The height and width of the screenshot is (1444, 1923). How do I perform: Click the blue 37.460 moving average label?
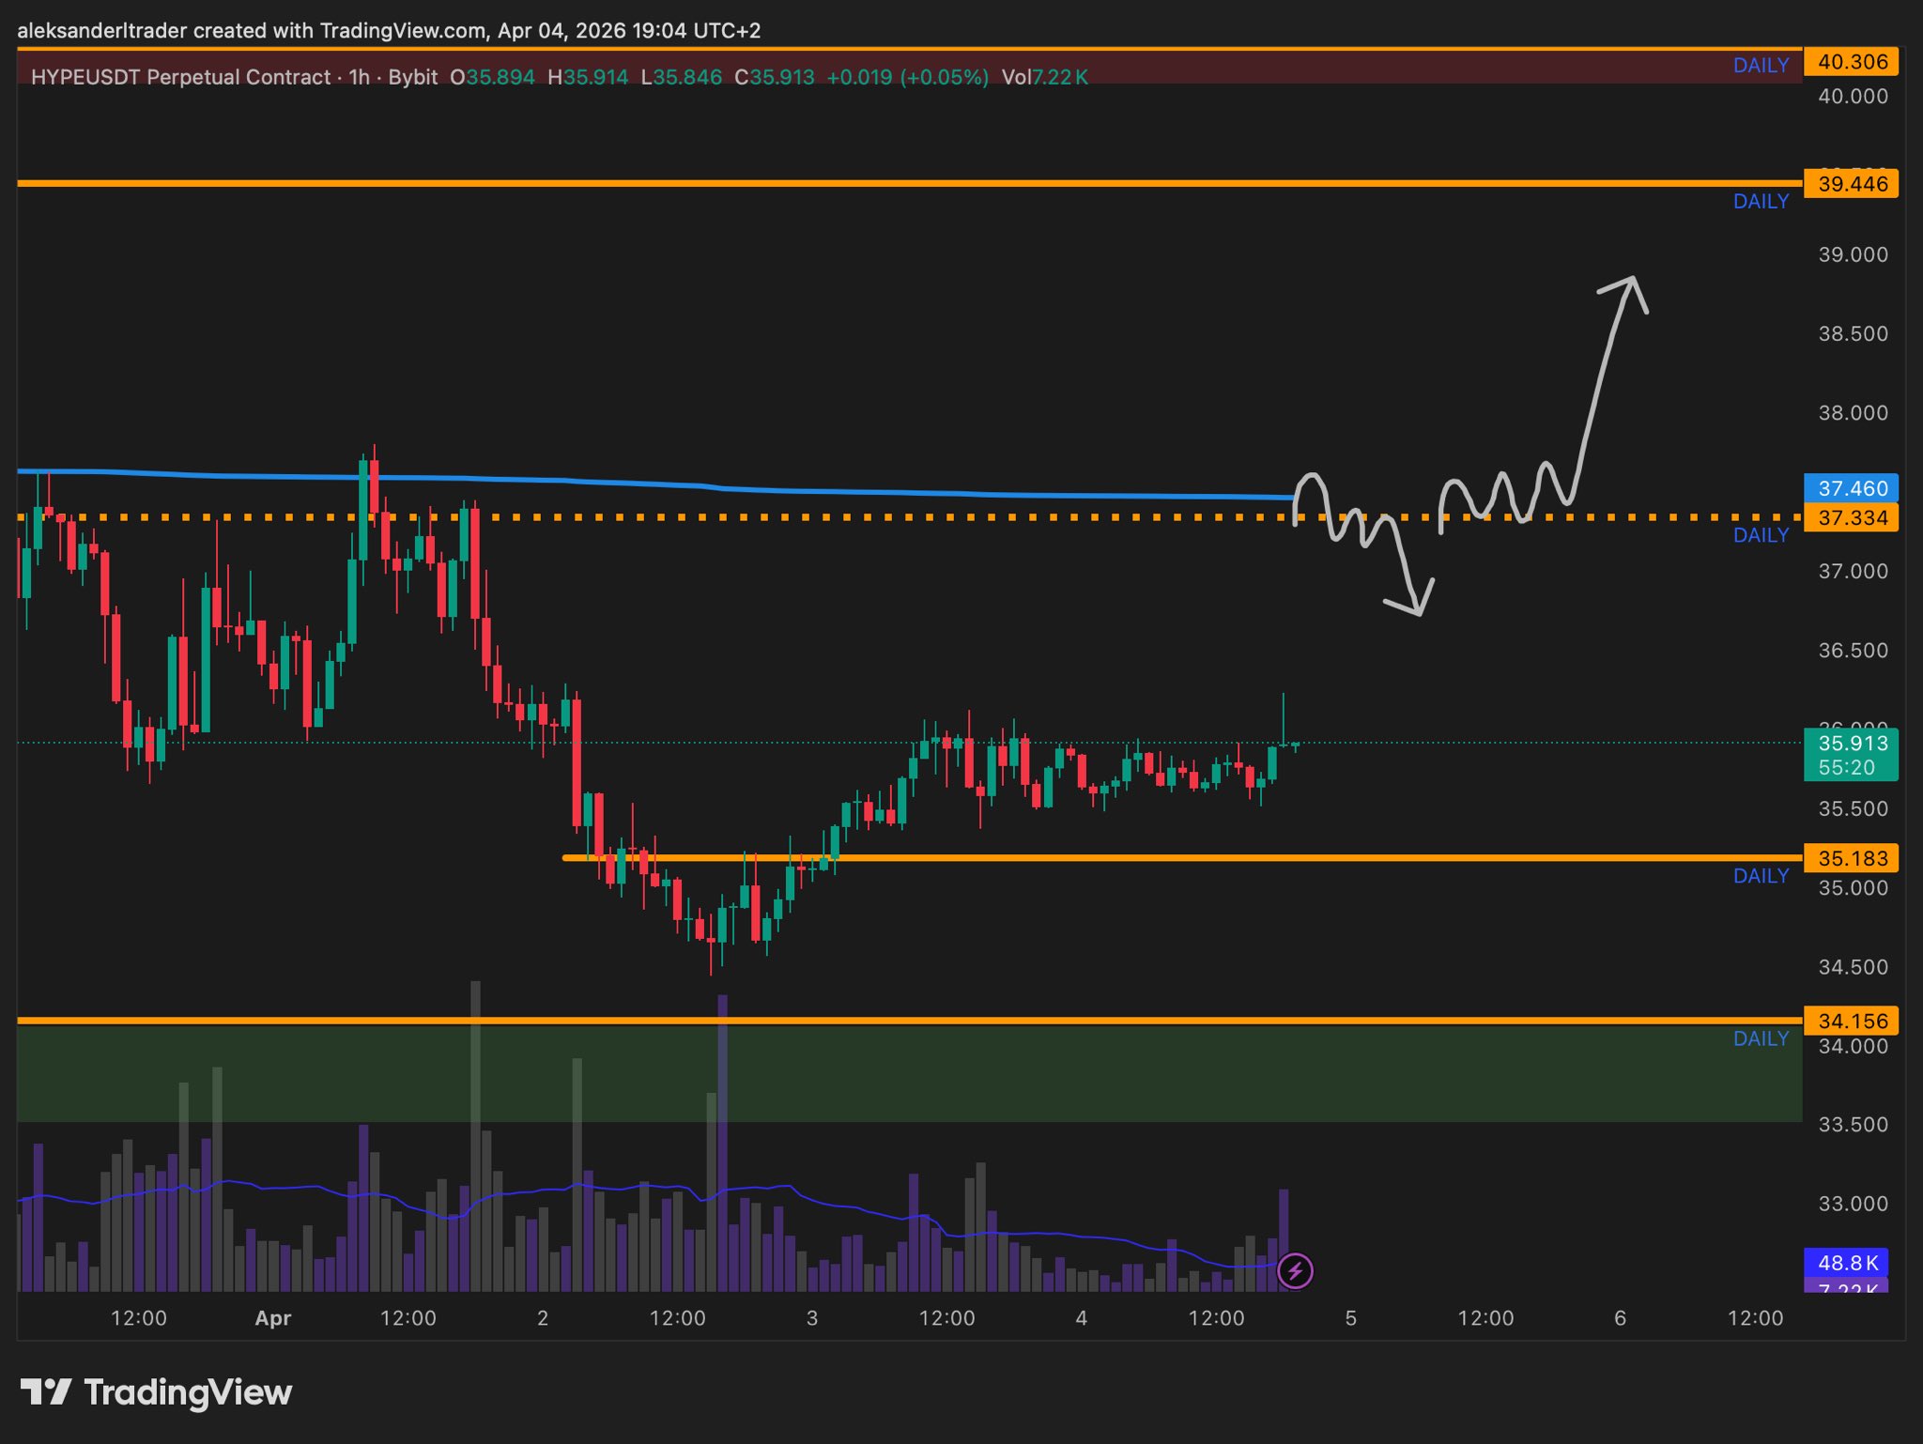1851,488
